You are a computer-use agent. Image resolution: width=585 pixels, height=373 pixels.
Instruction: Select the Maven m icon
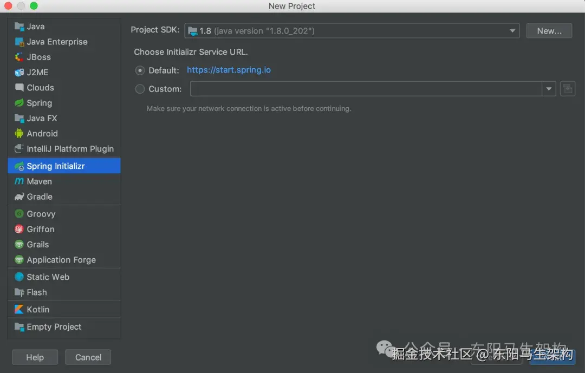19,181
